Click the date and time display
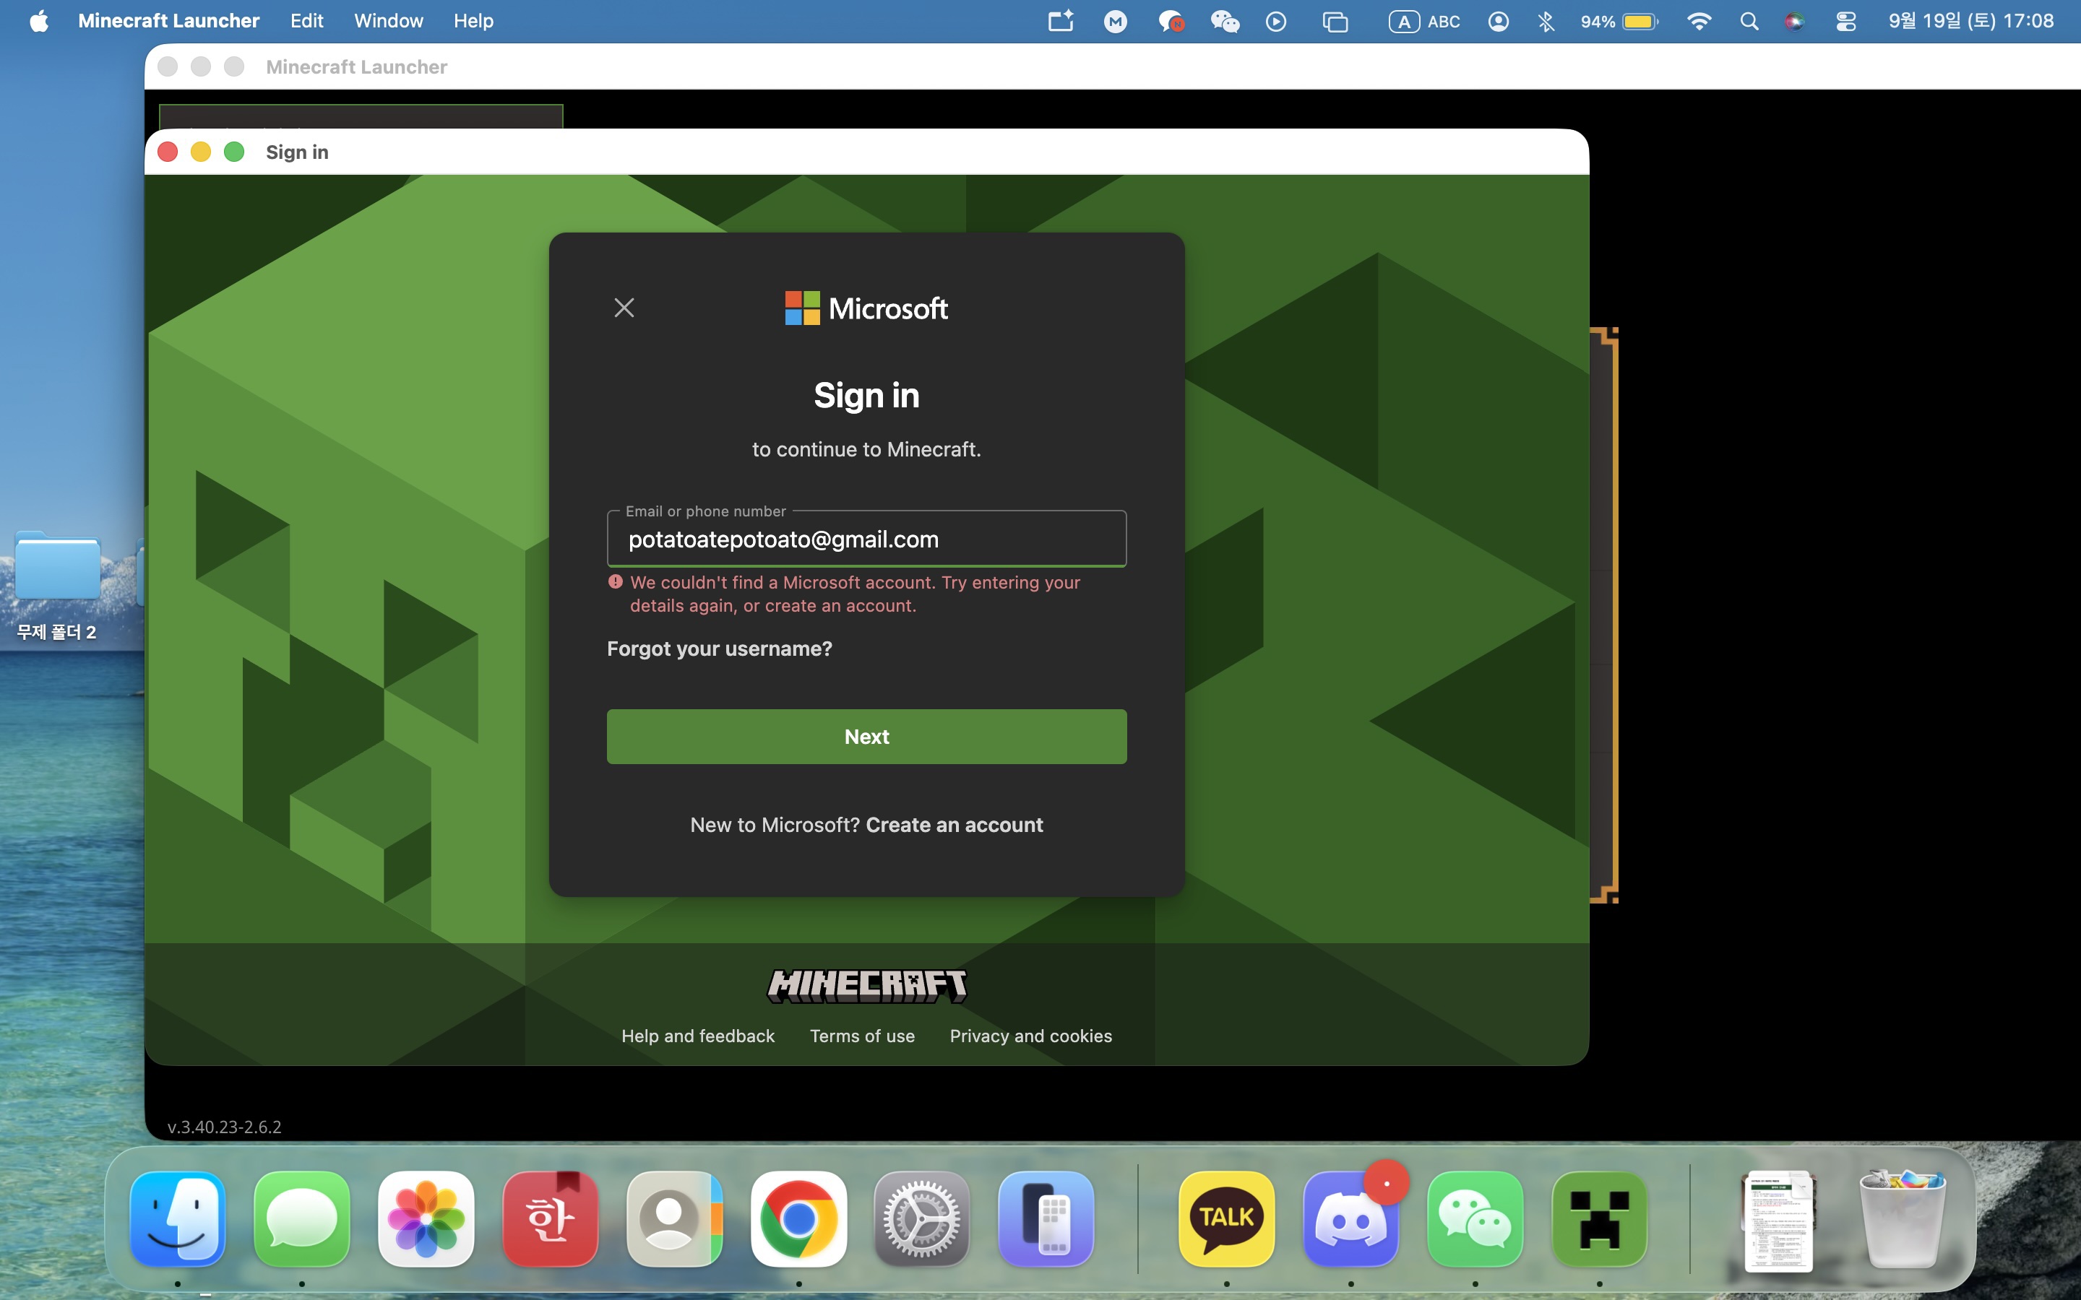Viewport: 2081px width, 1300px height. pyautogui.click(x=1971, y=21)
